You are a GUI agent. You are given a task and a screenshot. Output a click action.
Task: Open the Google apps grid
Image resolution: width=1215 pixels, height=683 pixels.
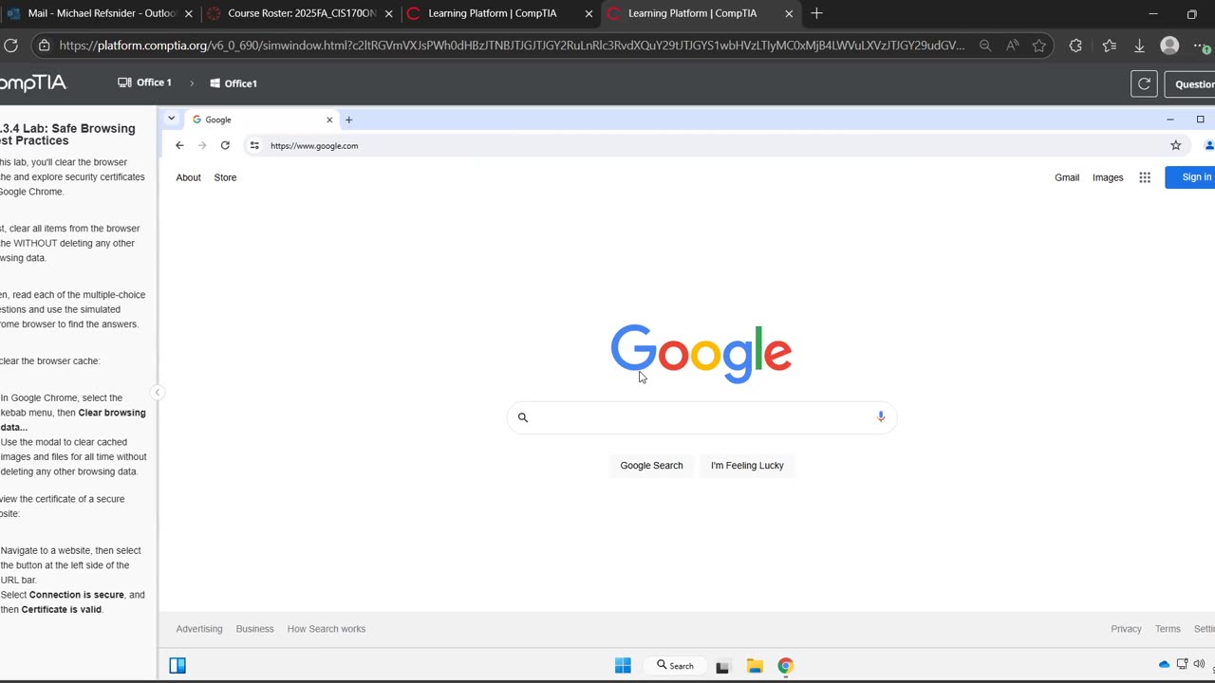(1145, 177)
